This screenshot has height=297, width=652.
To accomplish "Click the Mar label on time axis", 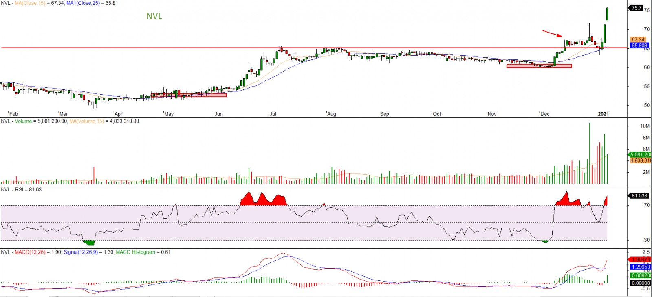I will click(64, 114).
